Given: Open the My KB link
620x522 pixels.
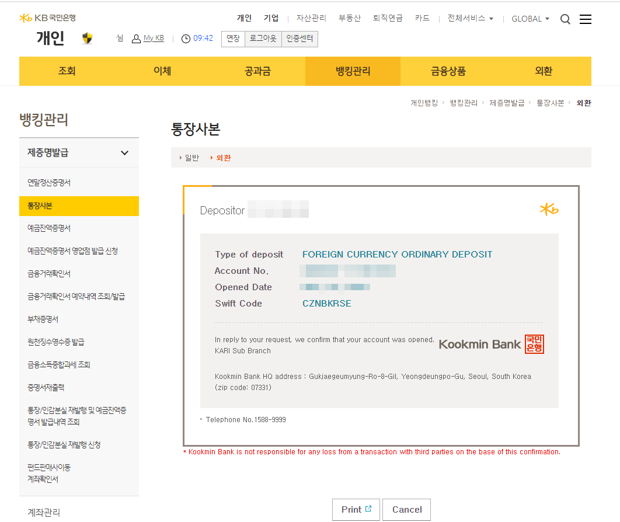Looking at the screenshot, I should pyautogui.click(x=154, y=39).
